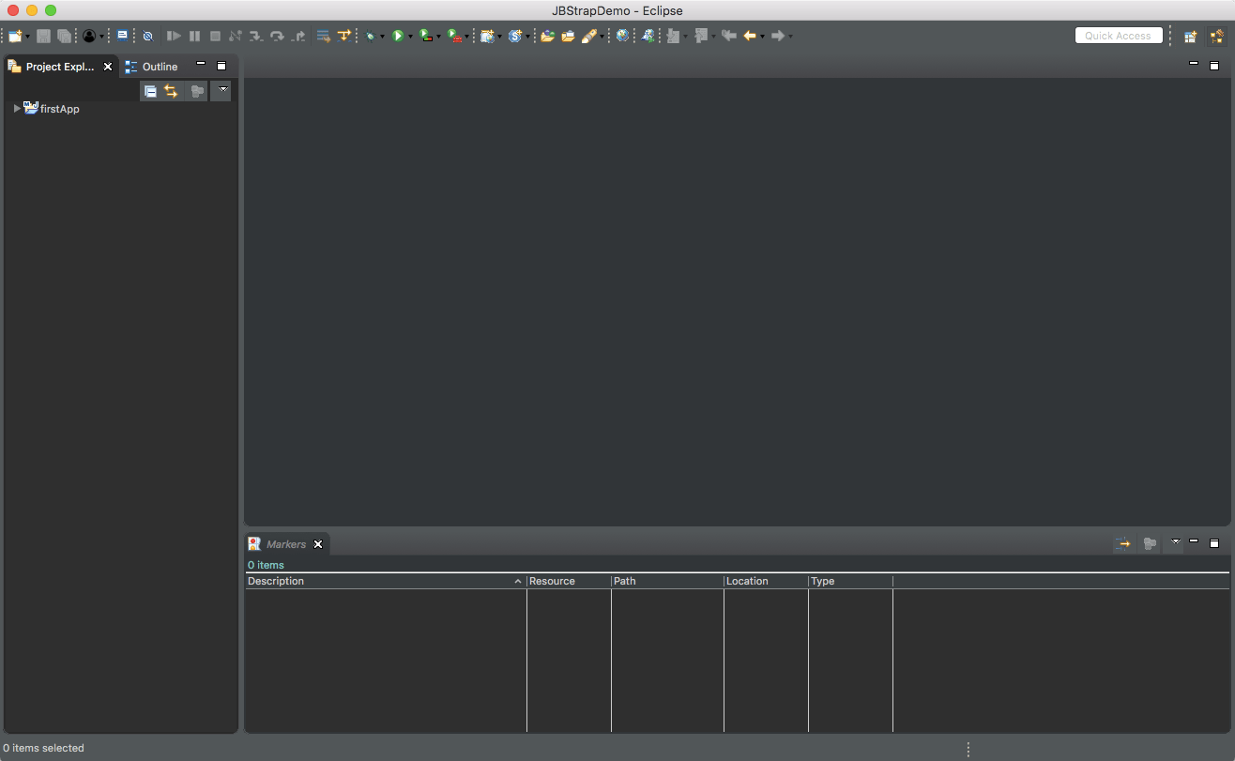Toggle Skip All Breakpoints
This screenshot has height=761, width=1235.
click(148, 36)
